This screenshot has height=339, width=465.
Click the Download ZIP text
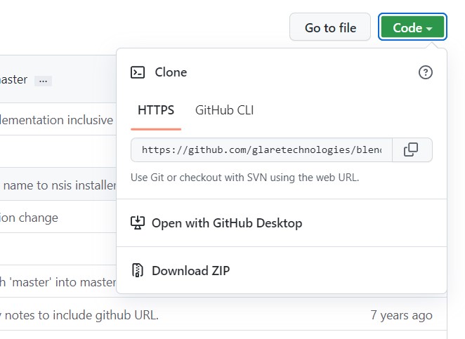tap(190, 270)
